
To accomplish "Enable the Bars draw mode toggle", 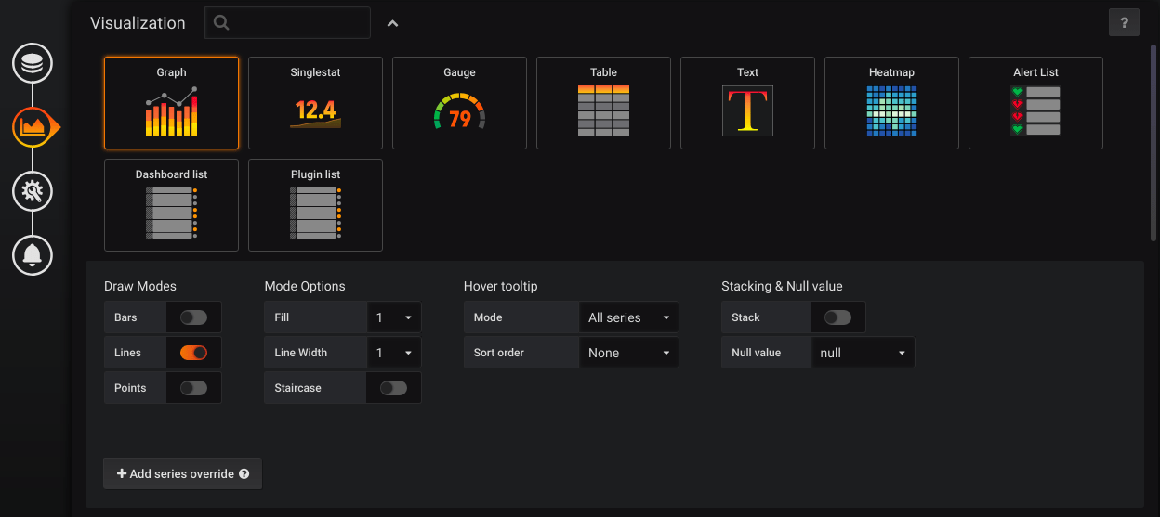I will point(193,317).
